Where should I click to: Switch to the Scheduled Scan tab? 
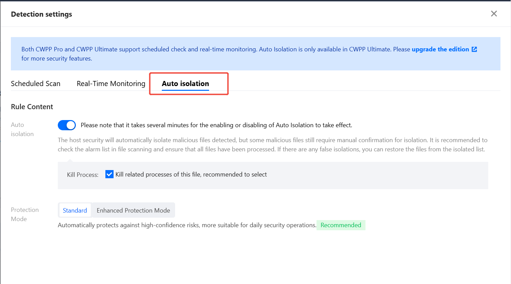click(x=36, y=84)
